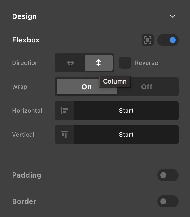Click the Flexbox frame layout icon
Viewport: 190px width, 217px height.
coord(148,40)
